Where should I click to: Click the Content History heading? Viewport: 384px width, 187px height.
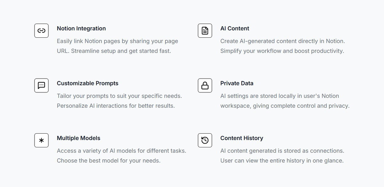(x=242, y=138)
